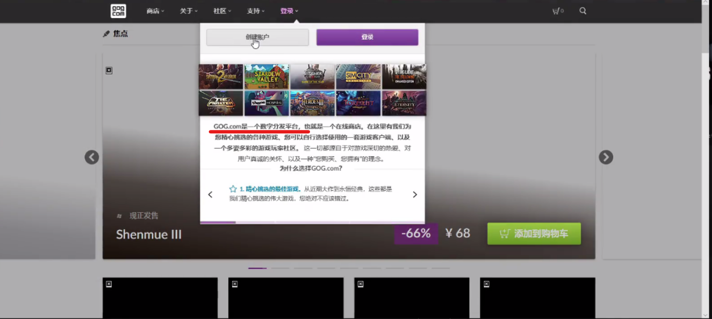Select the Stardew Valley thumbnail

pyautogui.click(x=266, y=77)
